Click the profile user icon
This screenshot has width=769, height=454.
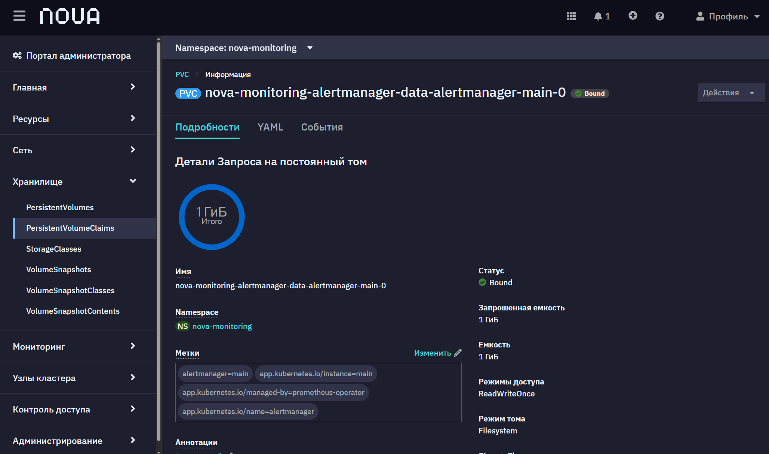[x=700, y=16]
